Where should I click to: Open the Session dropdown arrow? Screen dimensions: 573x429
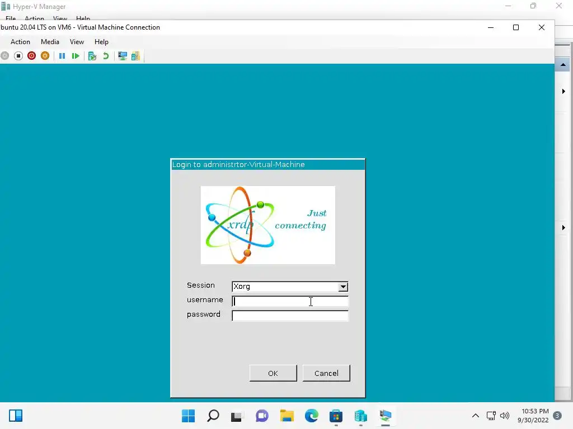[343, 287]
